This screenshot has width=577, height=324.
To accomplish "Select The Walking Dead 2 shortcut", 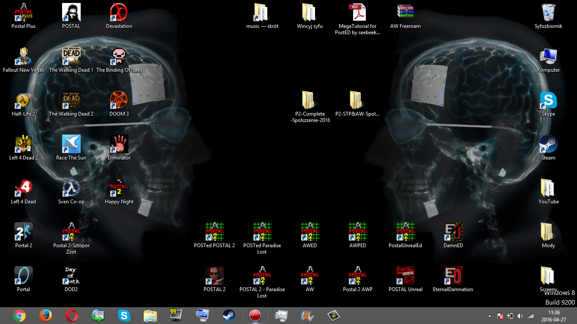I will (71, 104).
